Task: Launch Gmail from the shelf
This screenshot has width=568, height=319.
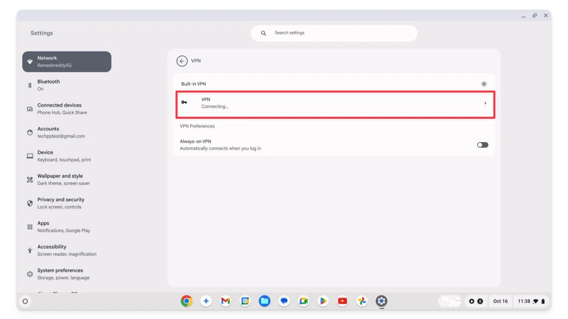Action: coord(225,301)
